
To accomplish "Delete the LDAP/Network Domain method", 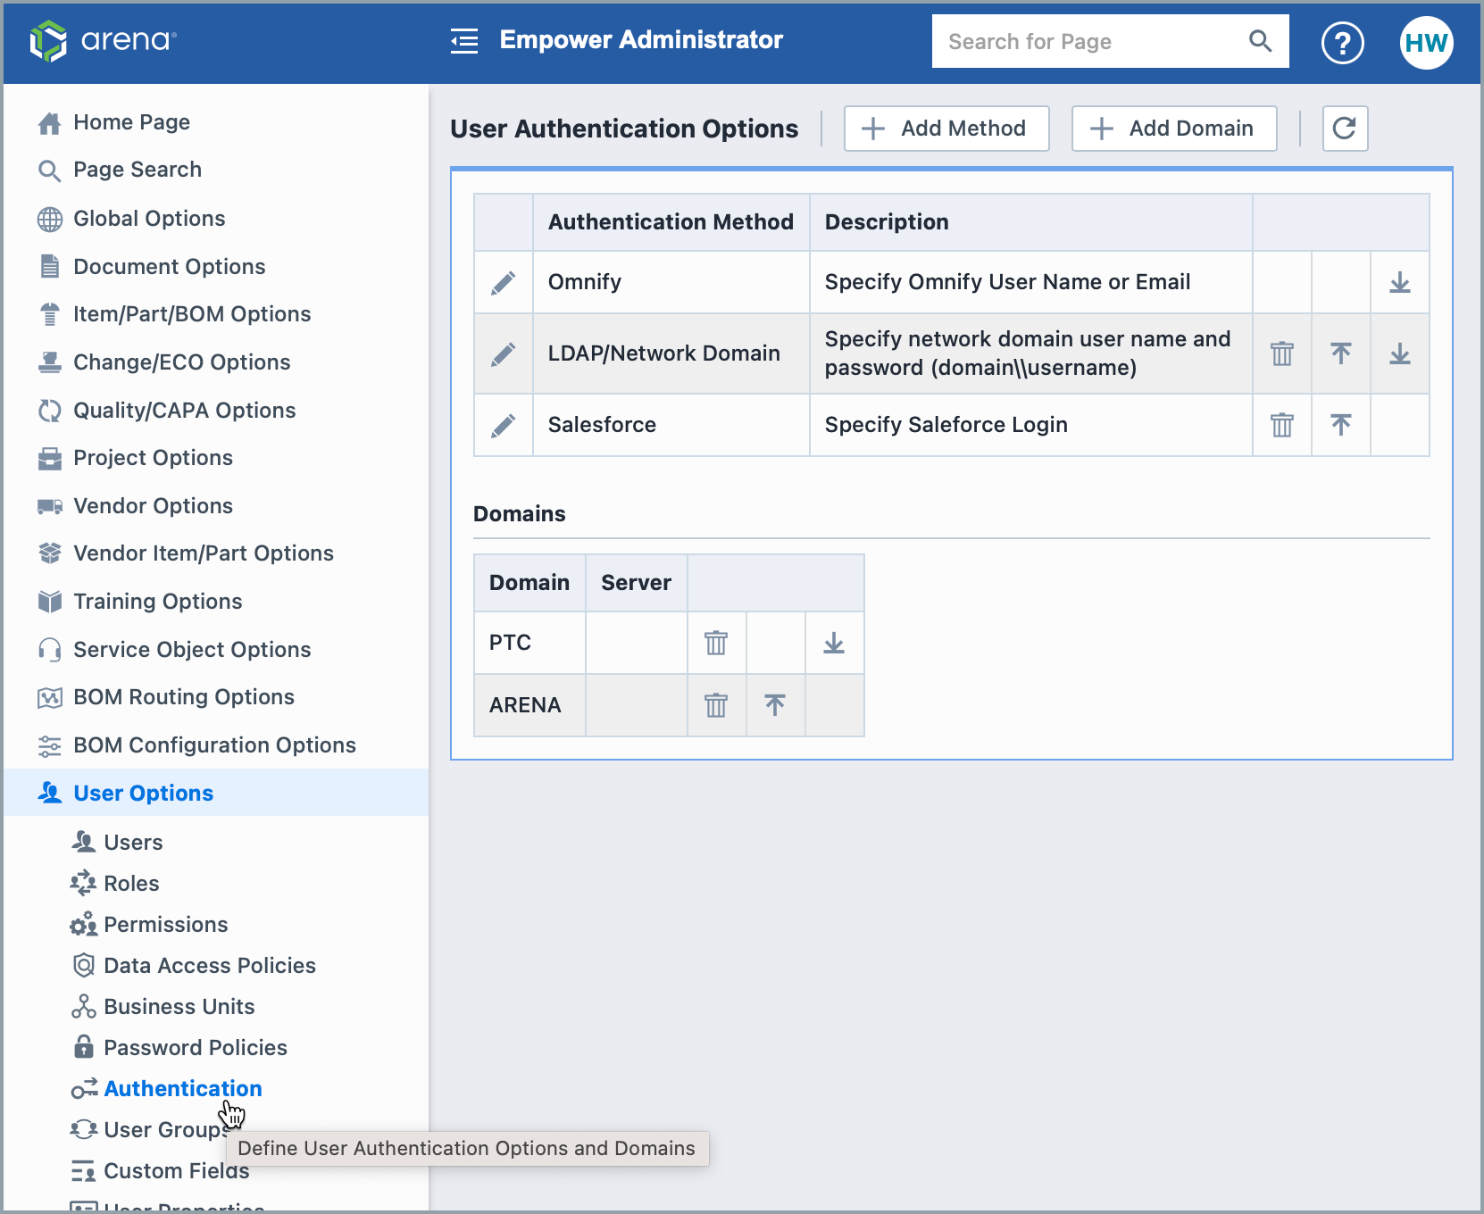I will (1281, 353).
